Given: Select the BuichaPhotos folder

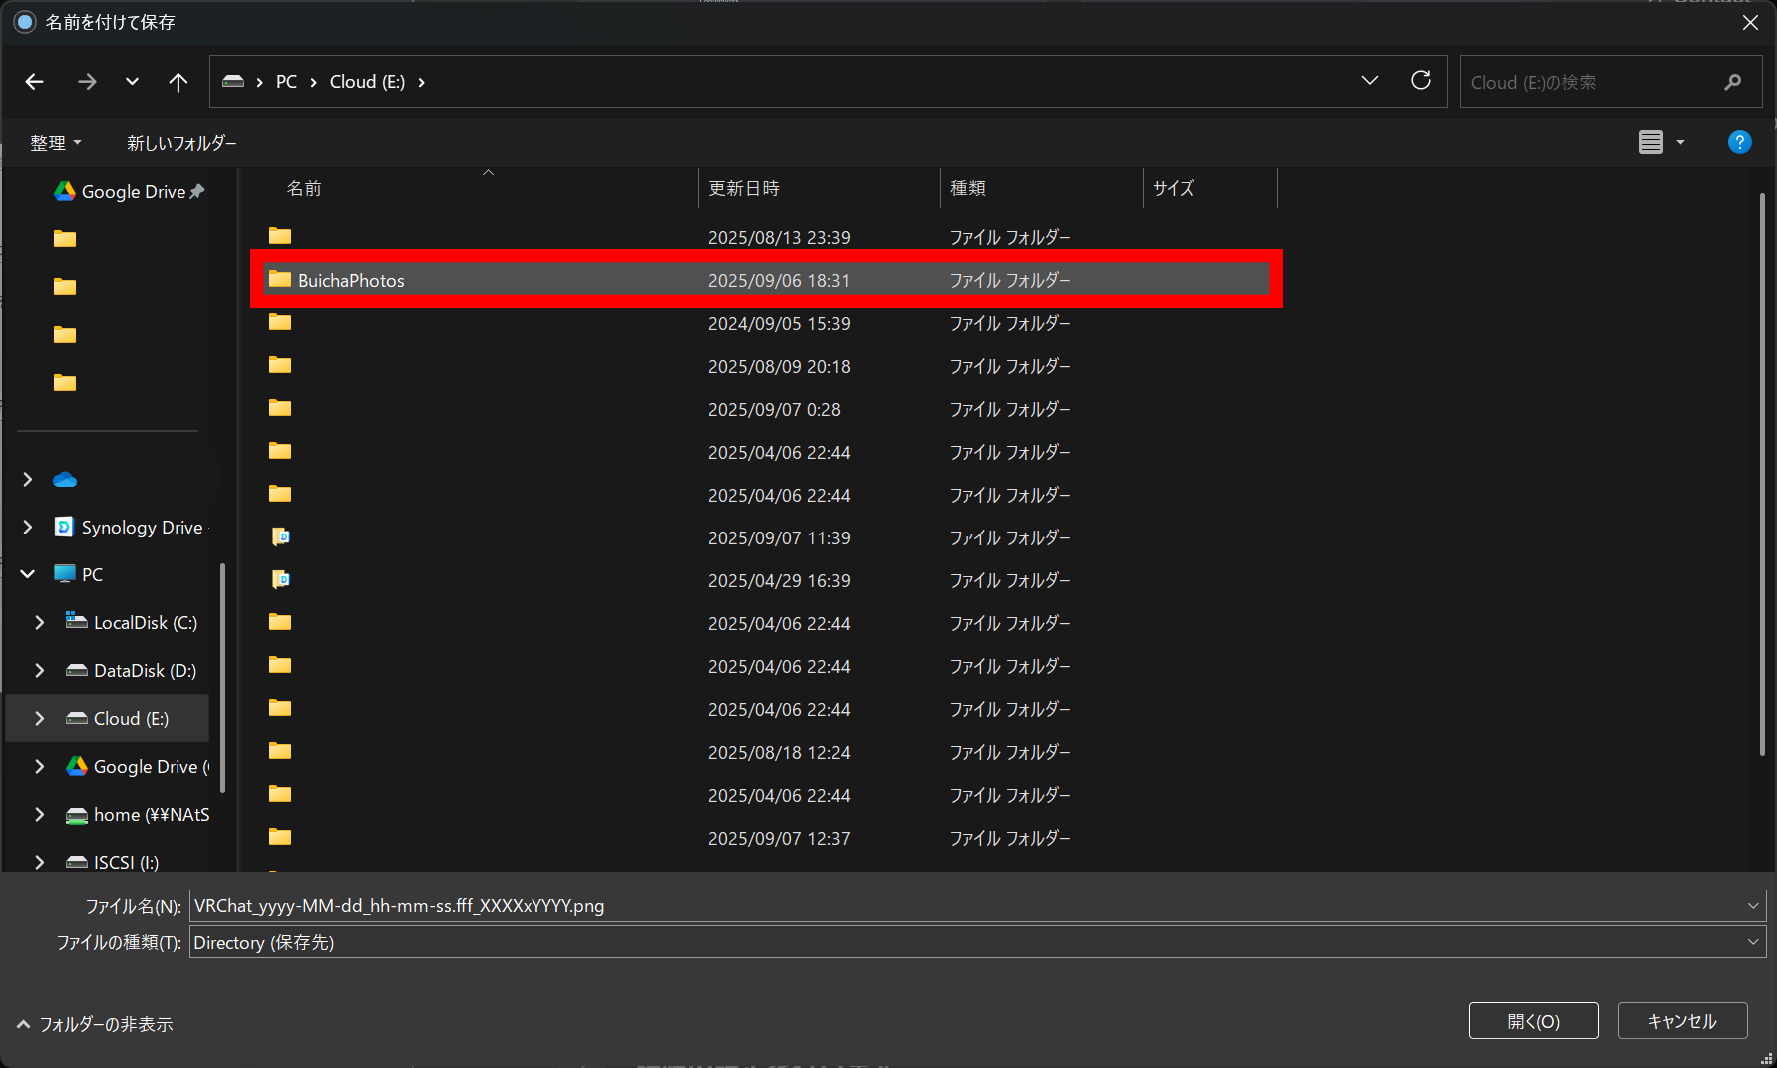Looking at the screenshot, I should [351, 281].
